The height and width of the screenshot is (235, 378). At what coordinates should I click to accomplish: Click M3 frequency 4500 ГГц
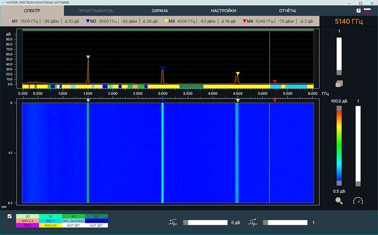[186, 21]
